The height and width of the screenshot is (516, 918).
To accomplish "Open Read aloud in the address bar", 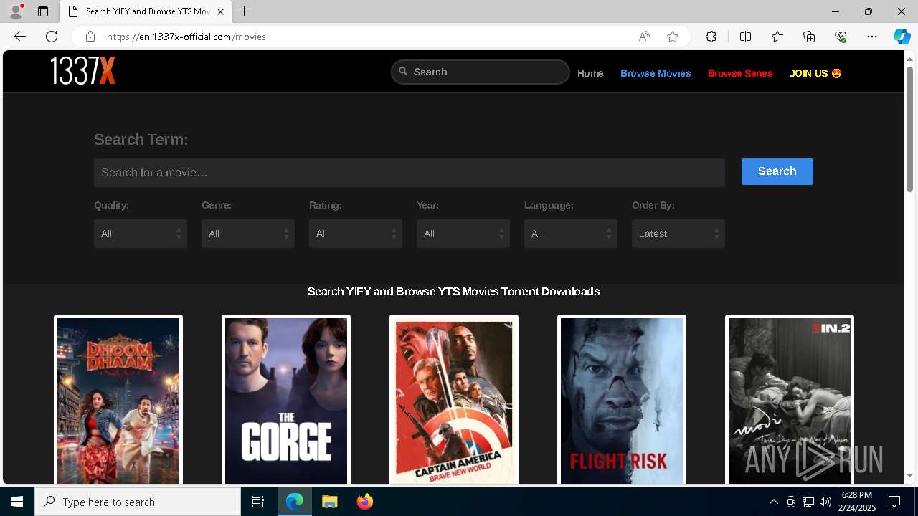I will 644,37.
